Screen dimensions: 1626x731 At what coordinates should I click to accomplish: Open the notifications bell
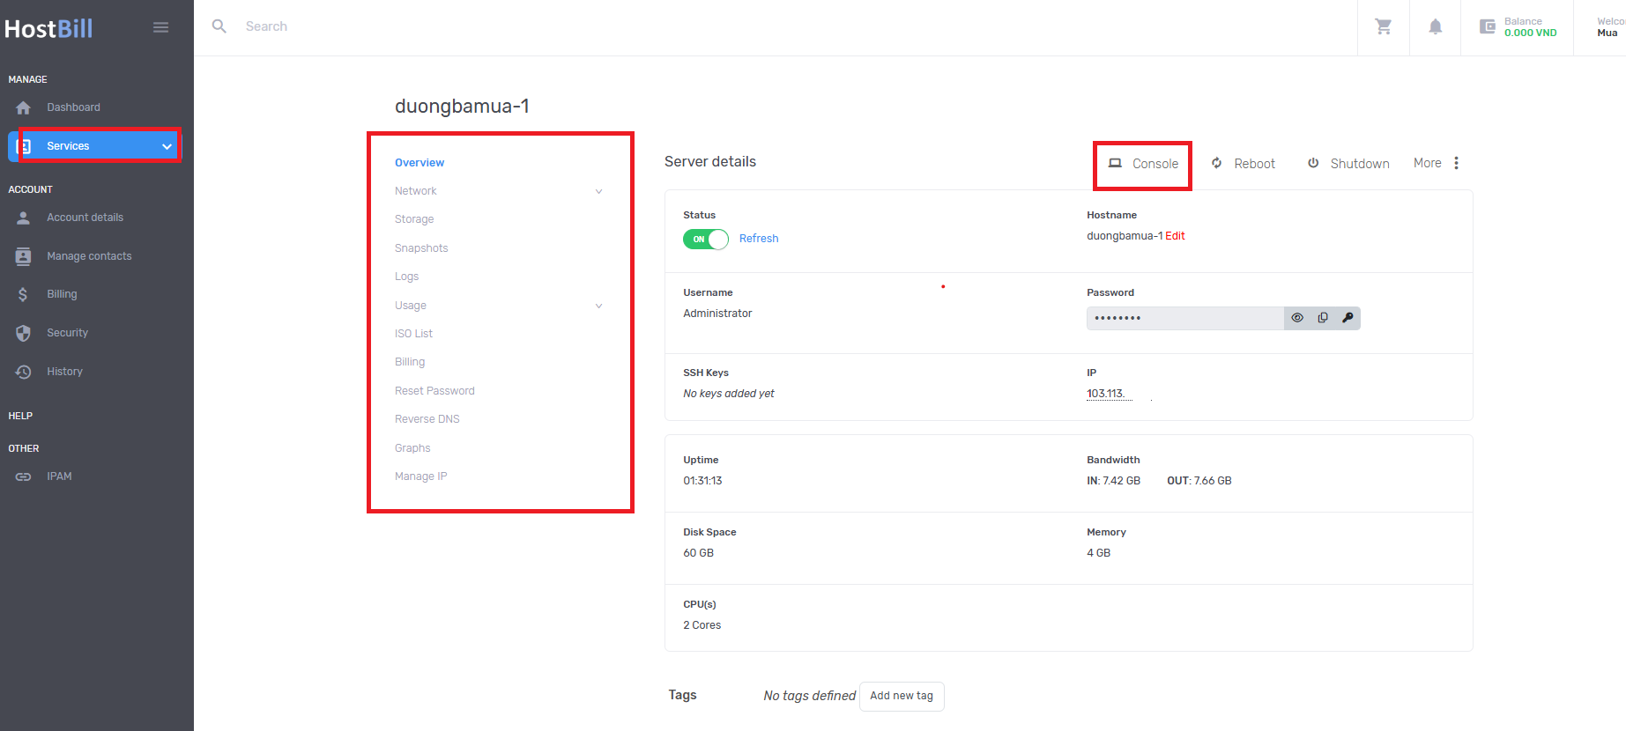1435,27
